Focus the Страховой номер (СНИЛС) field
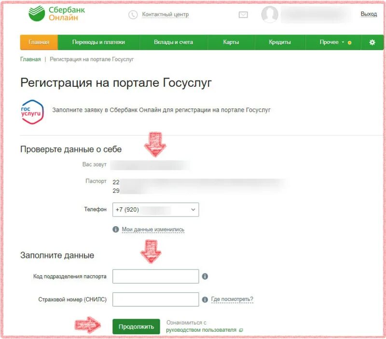 coord(155,299)
